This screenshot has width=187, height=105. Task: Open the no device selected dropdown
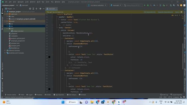pos(97,5)
